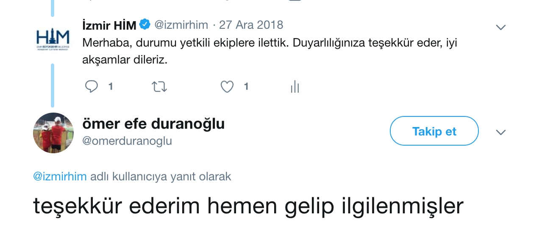Open the tweet text starting with Merhaba
Image resolution: width=539 pixels, height=232 pixels.
click(x=269, y=51)
